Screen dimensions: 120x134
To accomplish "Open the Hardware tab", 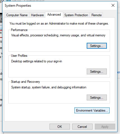I will [x=37, y=15].
